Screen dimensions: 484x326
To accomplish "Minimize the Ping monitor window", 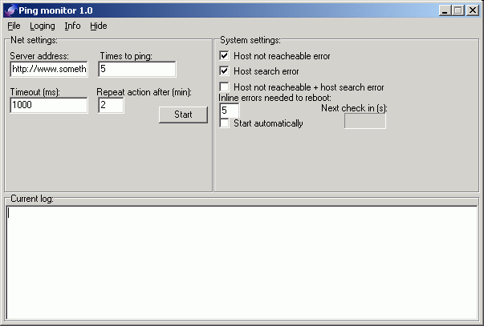I will pyautogui.click(x=445, y=10).
